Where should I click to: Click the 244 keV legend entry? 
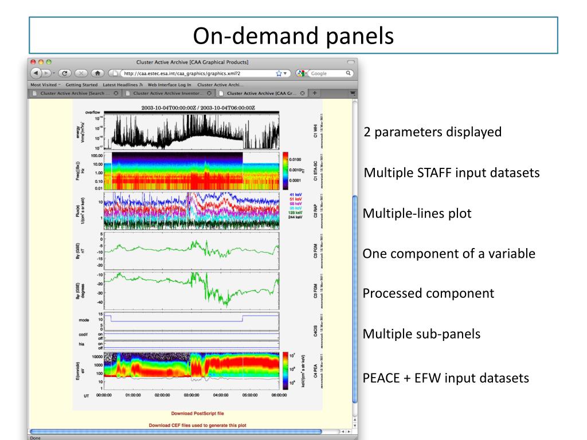click(x=295, y=217)
